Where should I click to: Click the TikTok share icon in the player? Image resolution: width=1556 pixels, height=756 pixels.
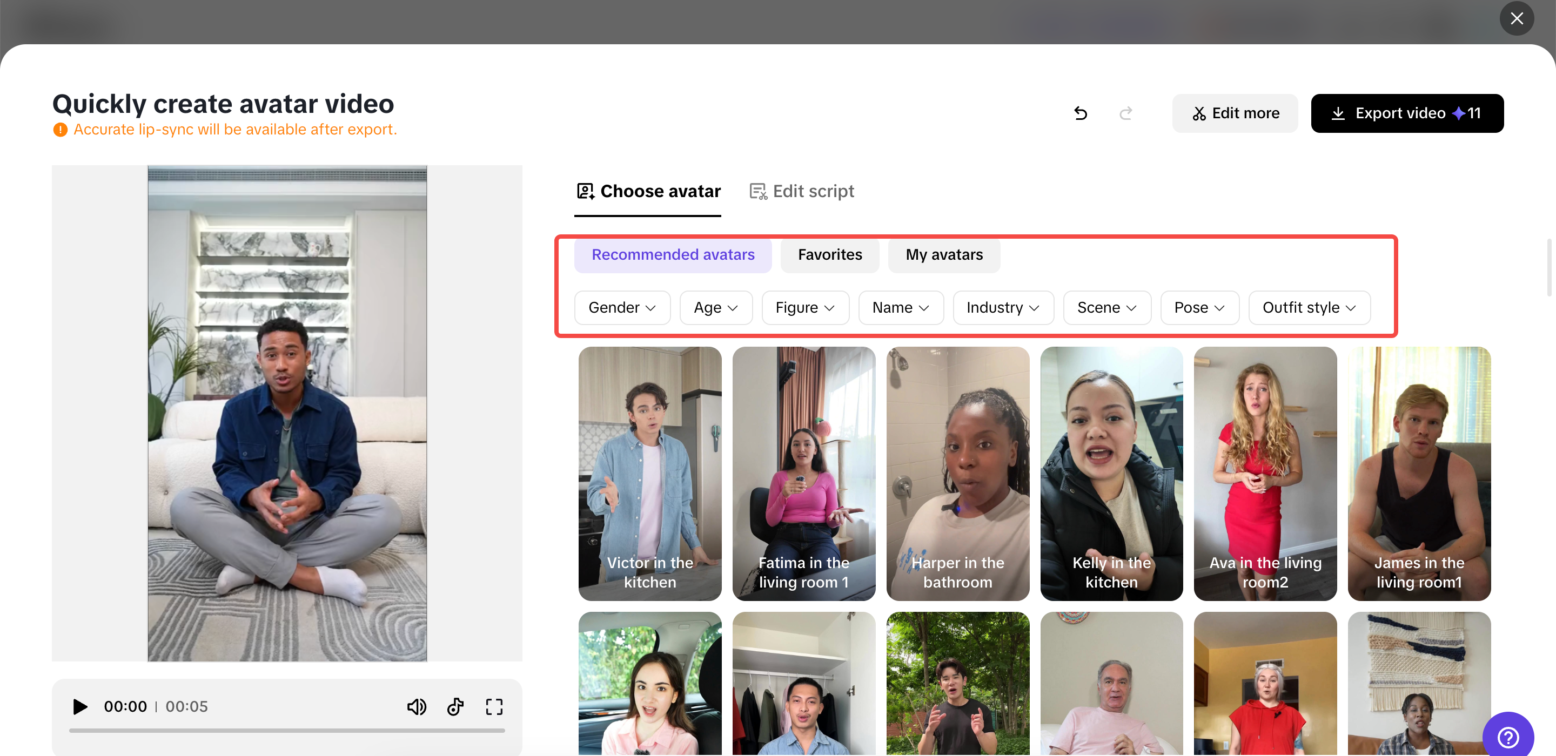455,706
